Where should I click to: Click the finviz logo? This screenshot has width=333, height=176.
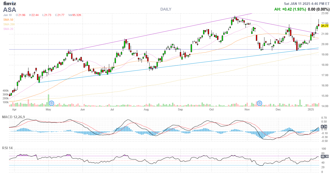(x=10, y=3)
